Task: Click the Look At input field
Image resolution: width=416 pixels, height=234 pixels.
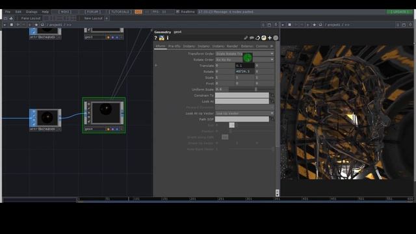Action: pyautogui.click(x=242, y=101)
